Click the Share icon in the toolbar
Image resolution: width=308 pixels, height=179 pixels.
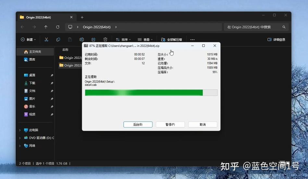93,39
